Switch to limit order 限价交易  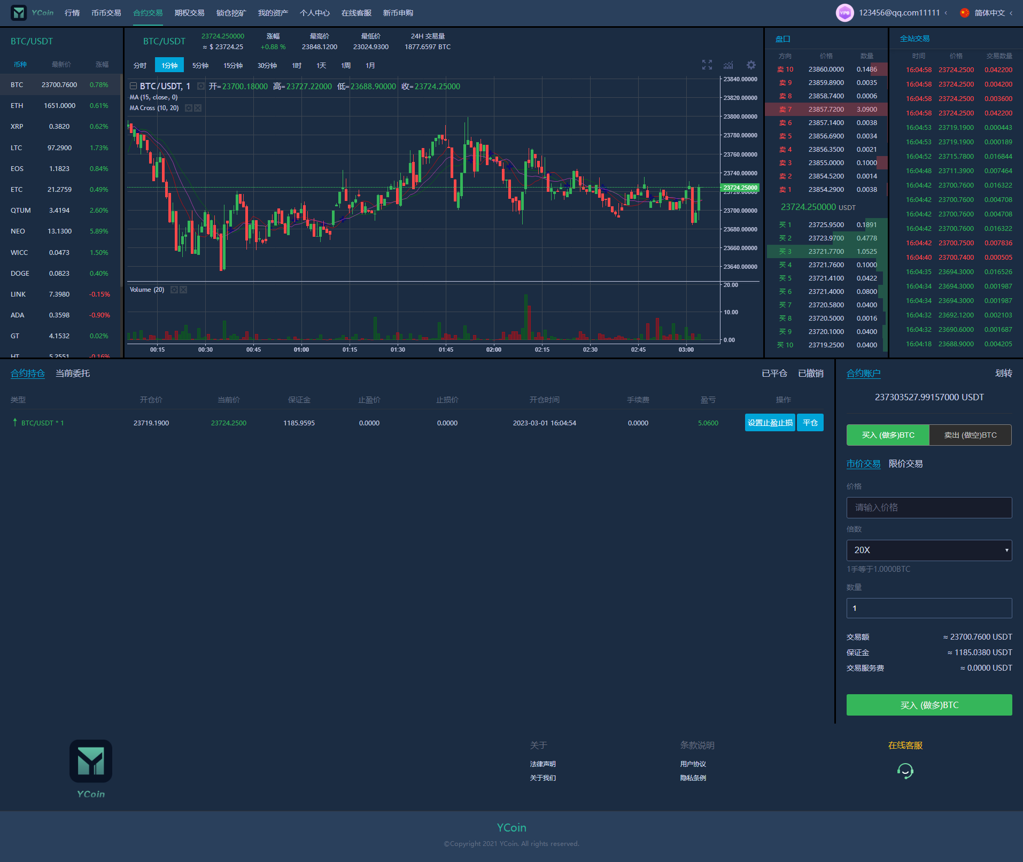(x=905, y=464)
